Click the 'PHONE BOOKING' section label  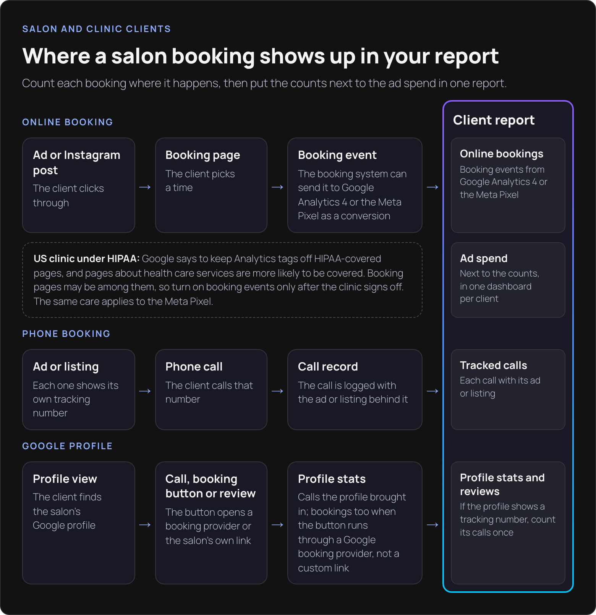(x=66, y=334)
